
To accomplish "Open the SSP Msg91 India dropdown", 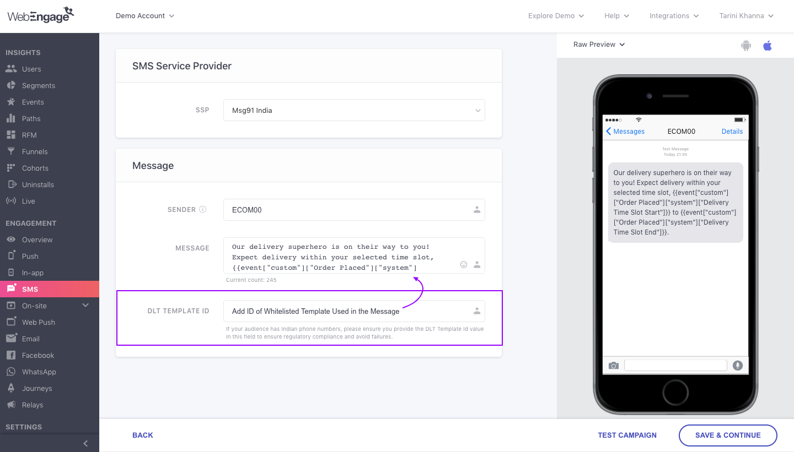I will [354, 110].
